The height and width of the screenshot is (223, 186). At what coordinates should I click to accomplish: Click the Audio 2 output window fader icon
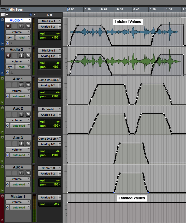tap(60, 56)
